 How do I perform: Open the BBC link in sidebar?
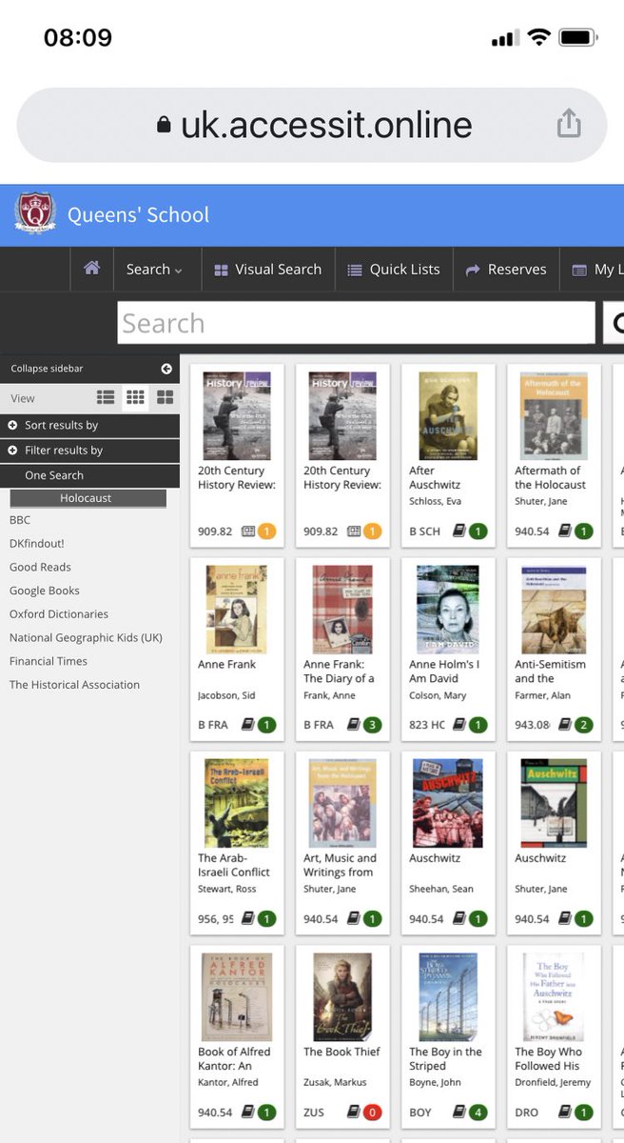[x=20, y=520]
